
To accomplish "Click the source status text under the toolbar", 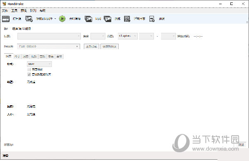I will pos(22,29).
